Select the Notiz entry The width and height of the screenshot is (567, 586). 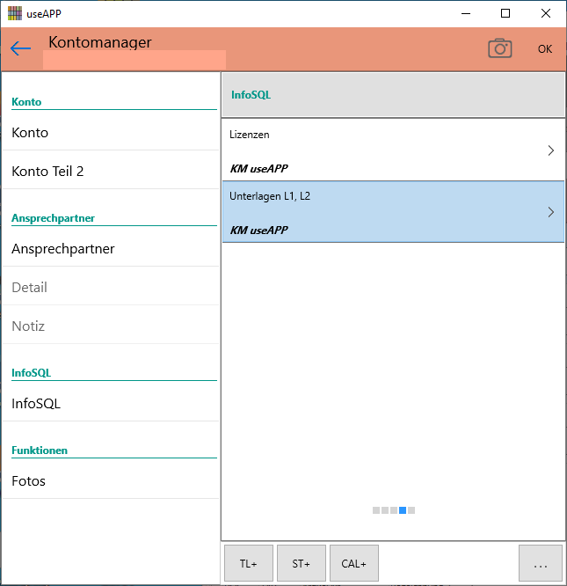[111, 326]
